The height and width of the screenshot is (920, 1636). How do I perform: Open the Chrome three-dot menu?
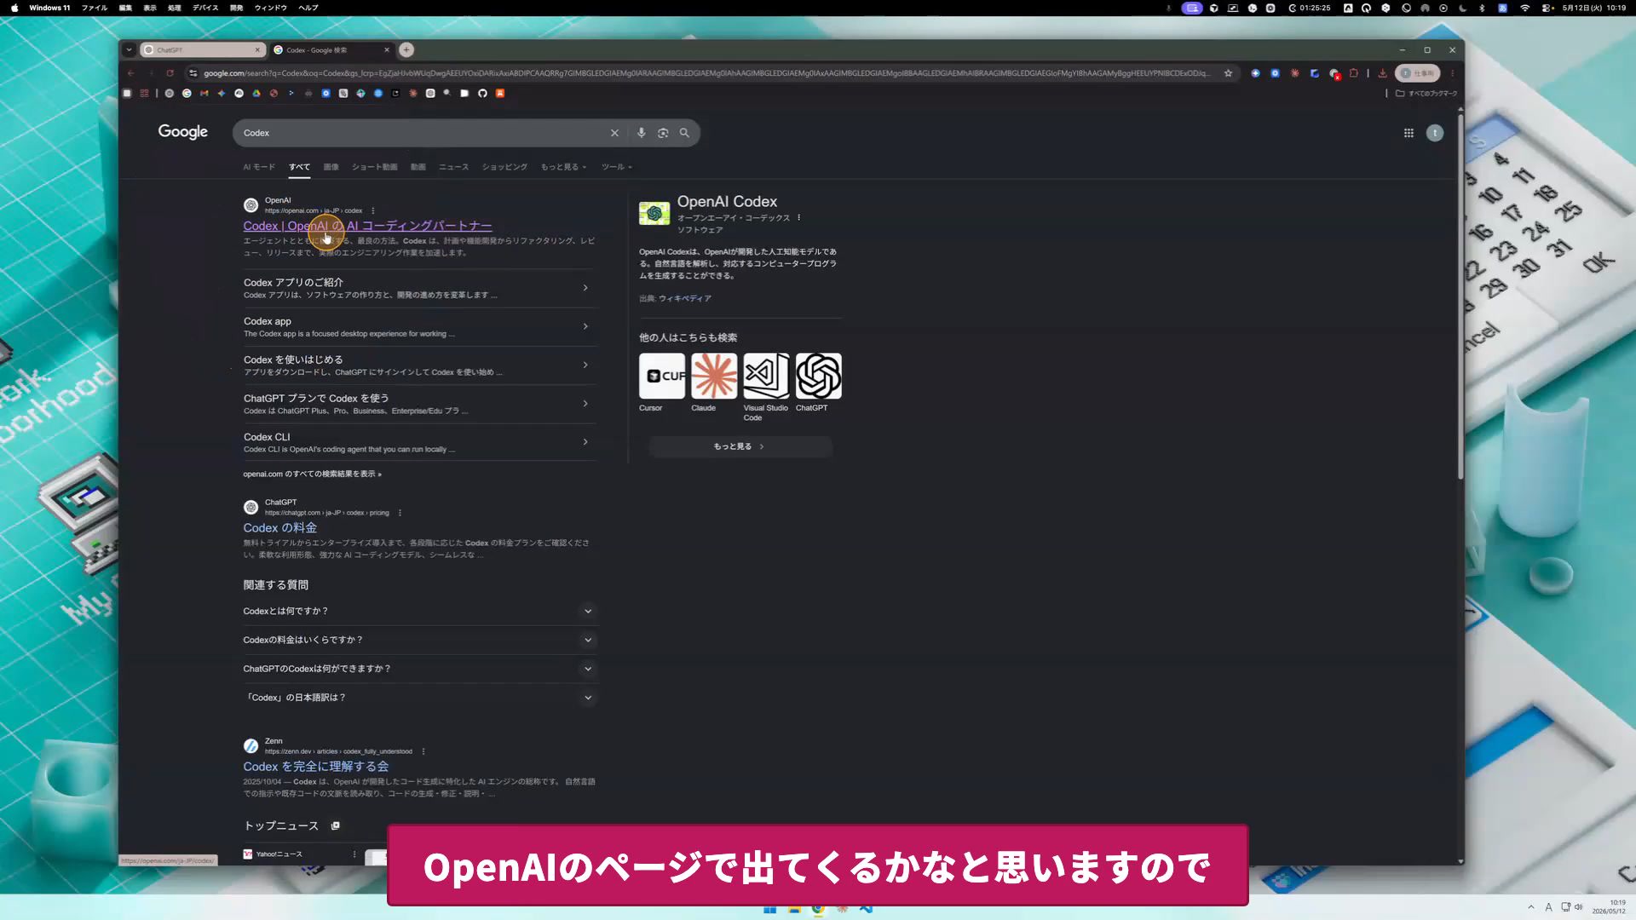point(1453,73)
